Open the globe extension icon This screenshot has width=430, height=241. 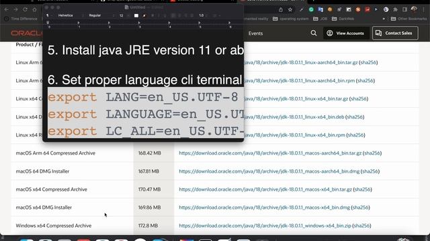coord(386,9)
